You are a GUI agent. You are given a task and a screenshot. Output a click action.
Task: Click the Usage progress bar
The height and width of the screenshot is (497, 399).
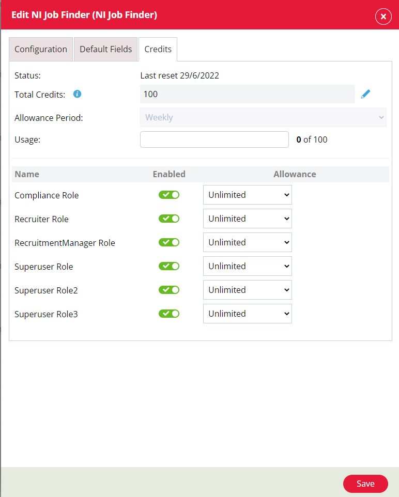[x=214, y=140]
